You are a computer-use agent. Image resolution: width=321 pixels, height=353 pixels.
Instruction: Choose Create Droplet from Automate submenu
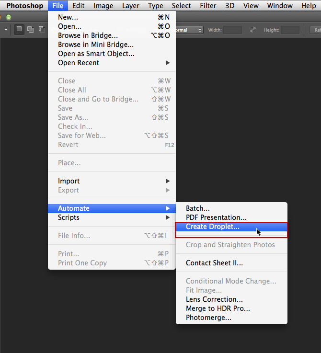click(213, 227)
